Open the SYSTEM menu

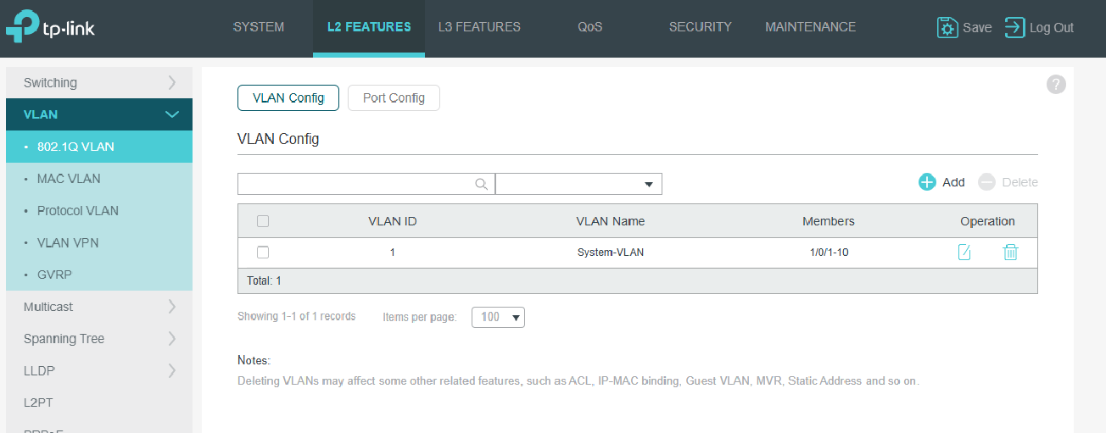[x=259, y=27]
